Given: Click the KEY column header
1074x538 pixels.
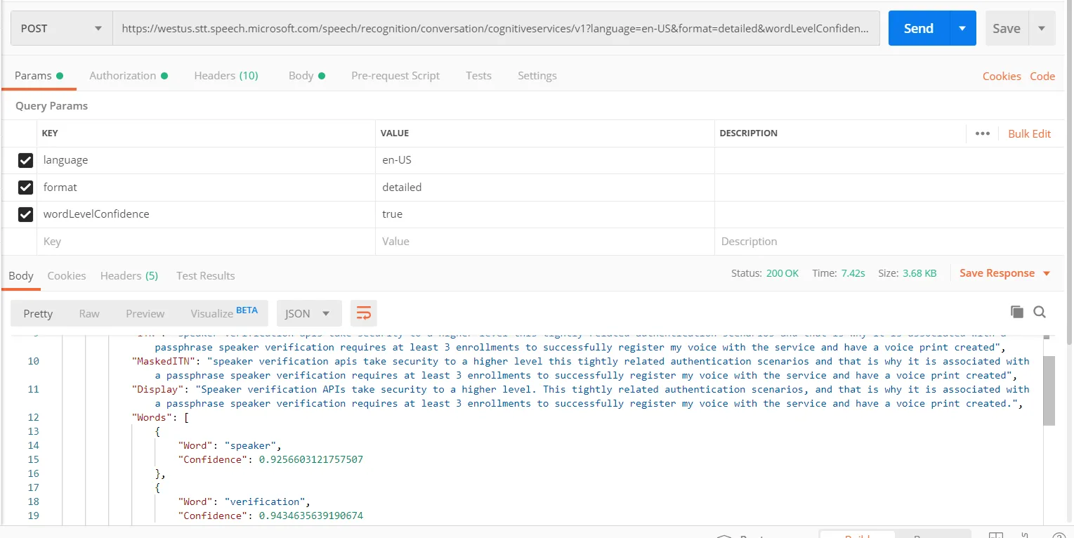Looking at the screenshot, I should click(50, 133).
